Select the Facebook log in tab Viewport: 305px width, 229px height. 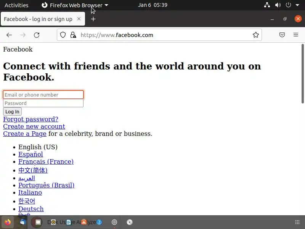43,19
